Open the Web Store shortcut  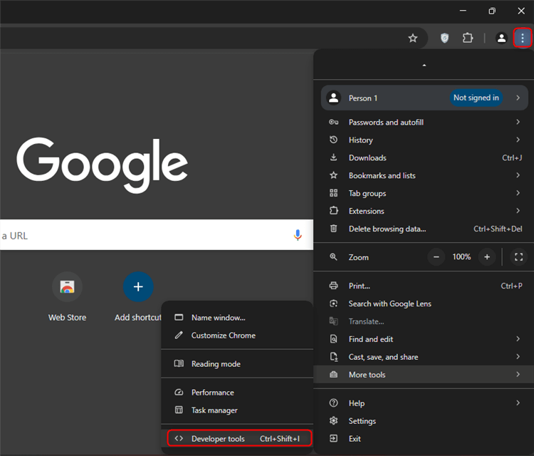[x=67, y=287]
